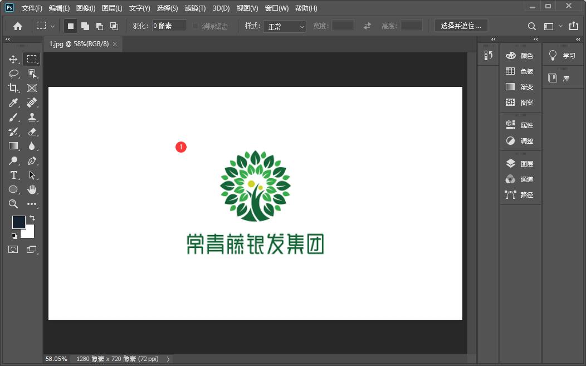Reset default foreground and background colors
Screen dimensions: 586x366
14,236
